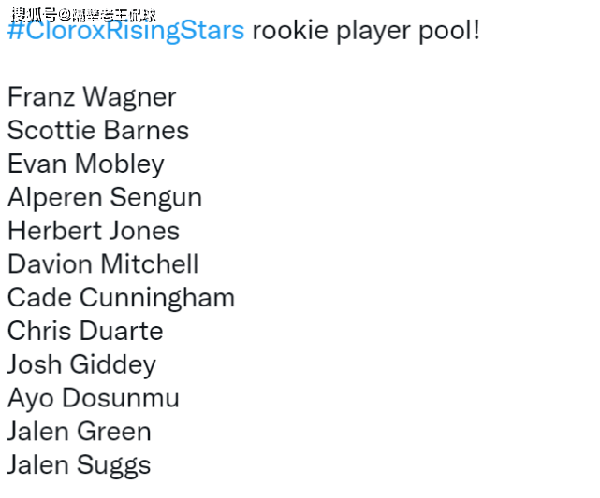Pick Davion Mitchell from the list
The width and height of the screenshot is (600, 498).
pyautogui.click(x=102, y=264)
